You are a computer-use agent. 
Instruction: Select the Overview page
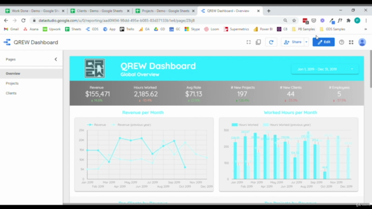point(31,74)
